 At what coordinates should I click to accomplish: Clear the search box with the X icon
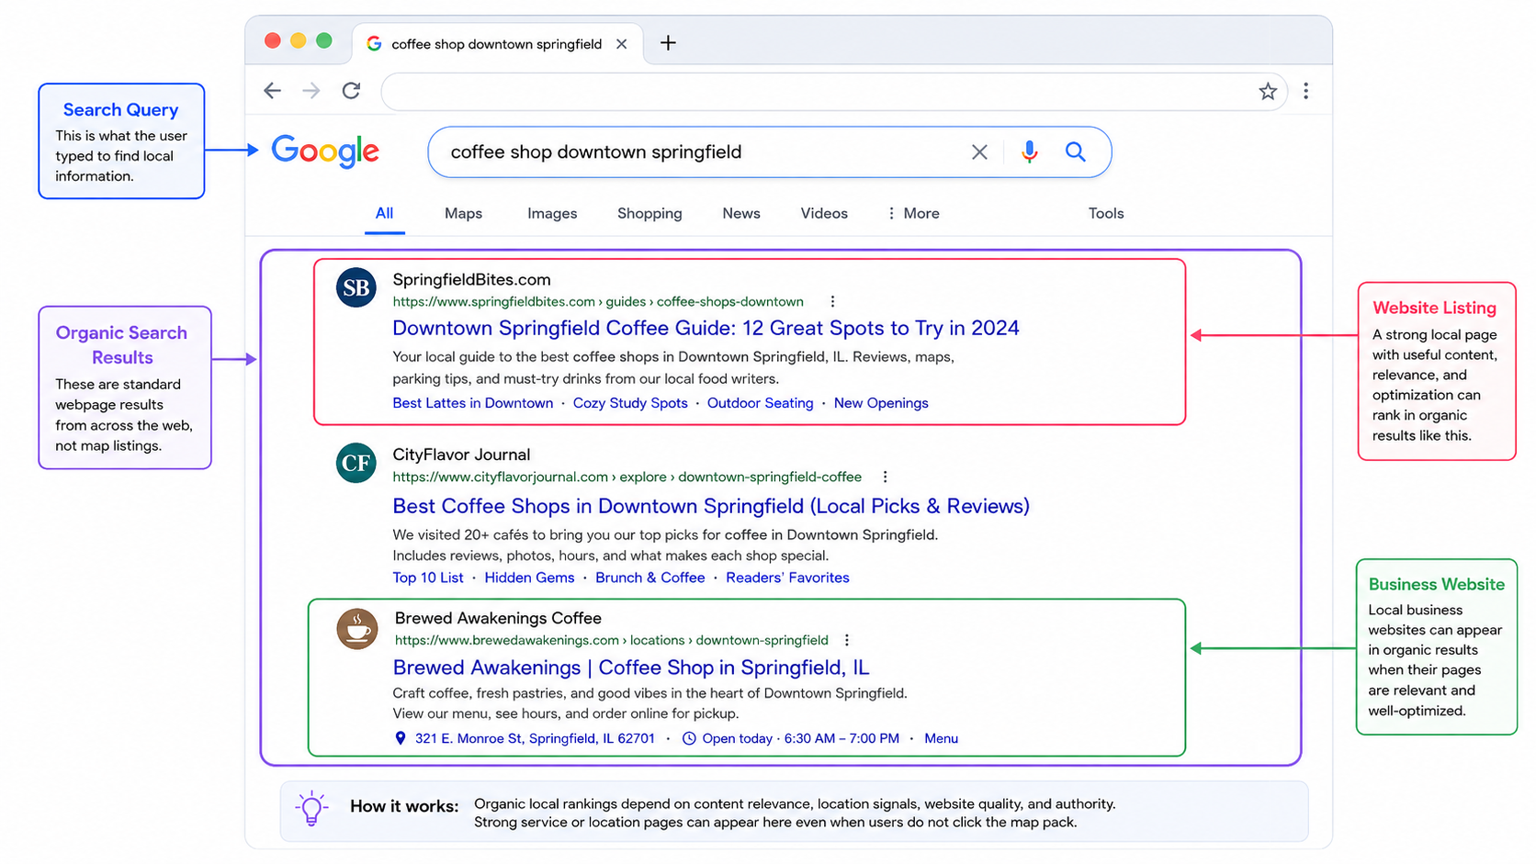(979, 152)
